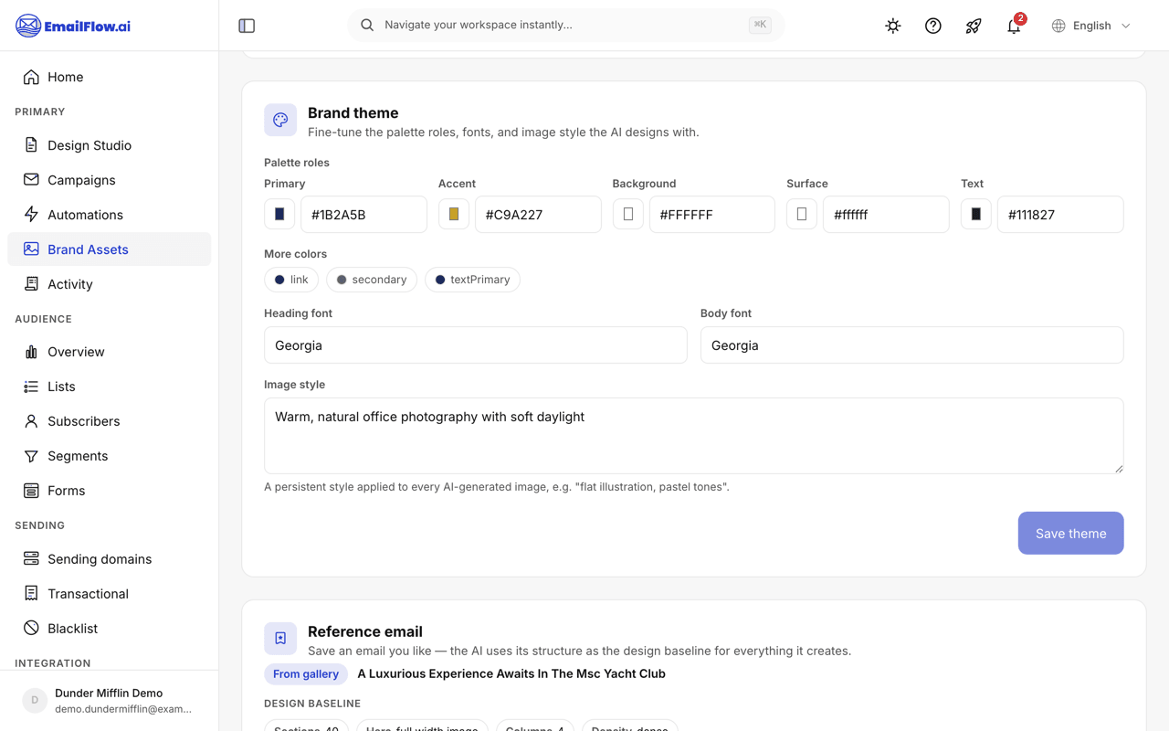Screen dimensions: 1169x731
Task: Toggle the sidebar collapse icon
Action: pyautogui.click(x=247, y=26)
